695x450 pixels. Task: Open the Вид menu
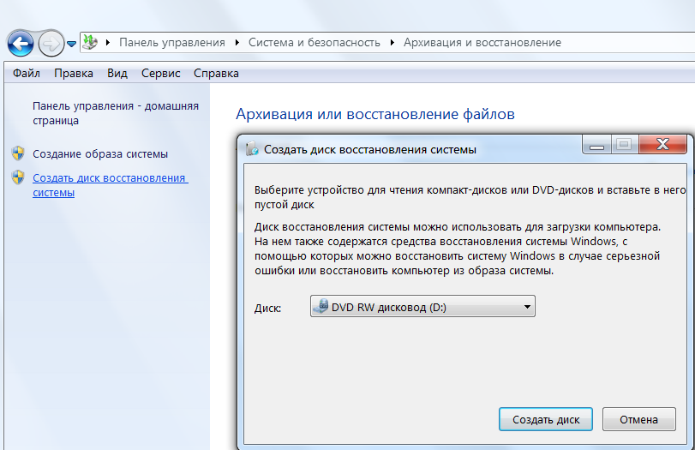click(117, 74)
